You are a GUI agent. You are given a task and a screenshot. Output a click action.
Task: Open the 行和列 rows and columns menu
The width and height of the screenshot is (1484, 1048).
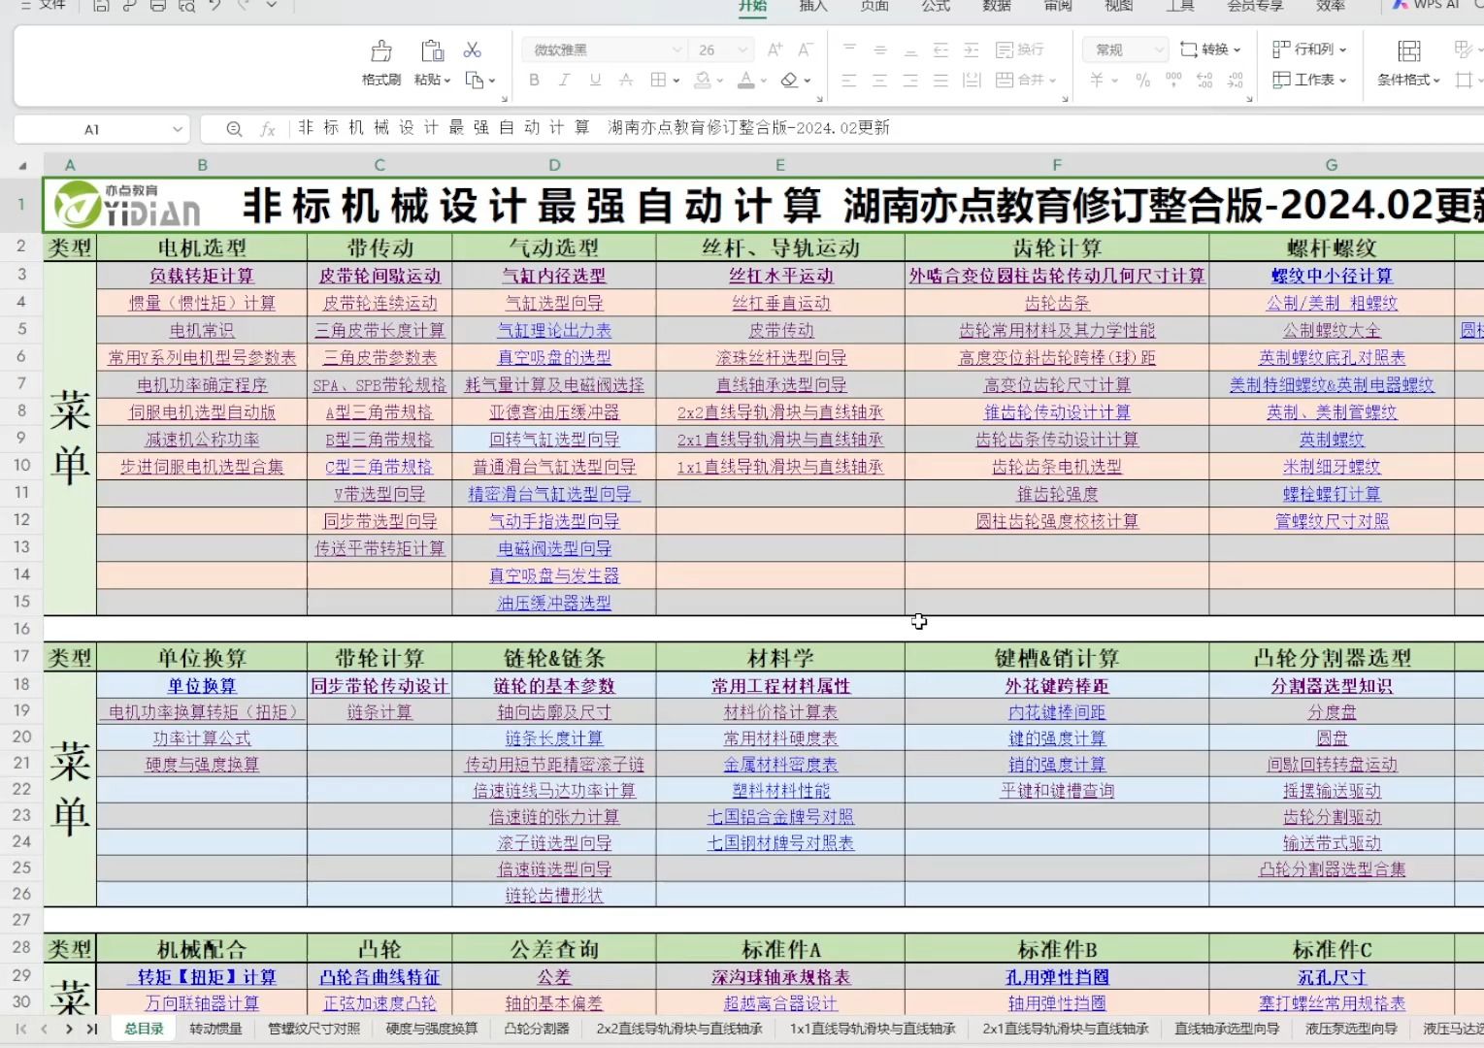click(1309, 49)
